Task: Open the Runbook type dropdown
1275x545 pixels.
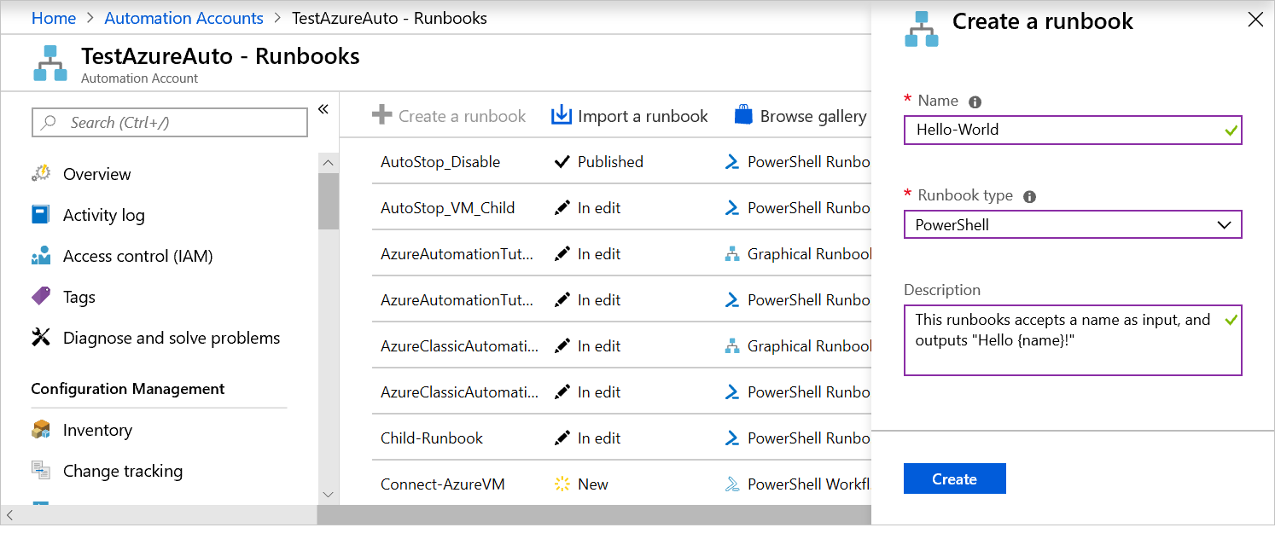Action: click(x=1073, y=225)
